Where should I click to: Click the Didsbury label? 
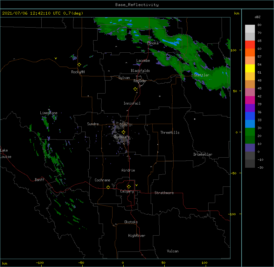click(122, 137)
